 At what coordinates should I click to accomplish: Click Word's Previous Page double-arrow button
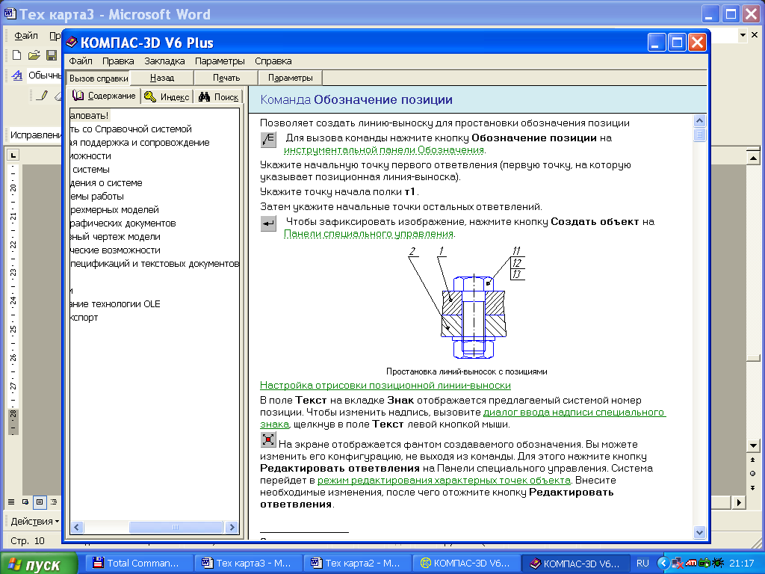tap(753, 460)
